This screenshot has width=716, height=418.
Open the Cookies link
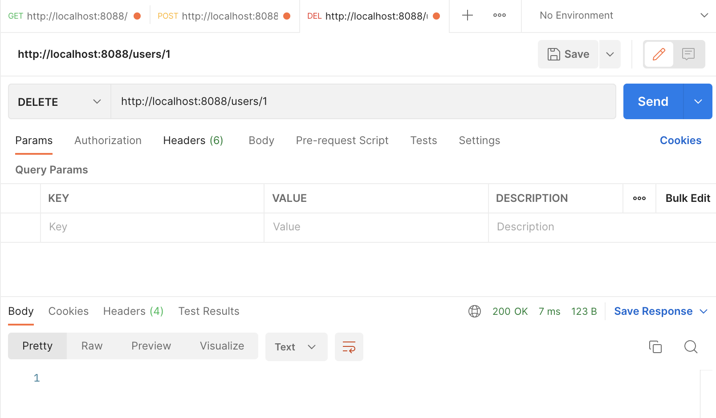pyautogui.click(x=680, y=141)
